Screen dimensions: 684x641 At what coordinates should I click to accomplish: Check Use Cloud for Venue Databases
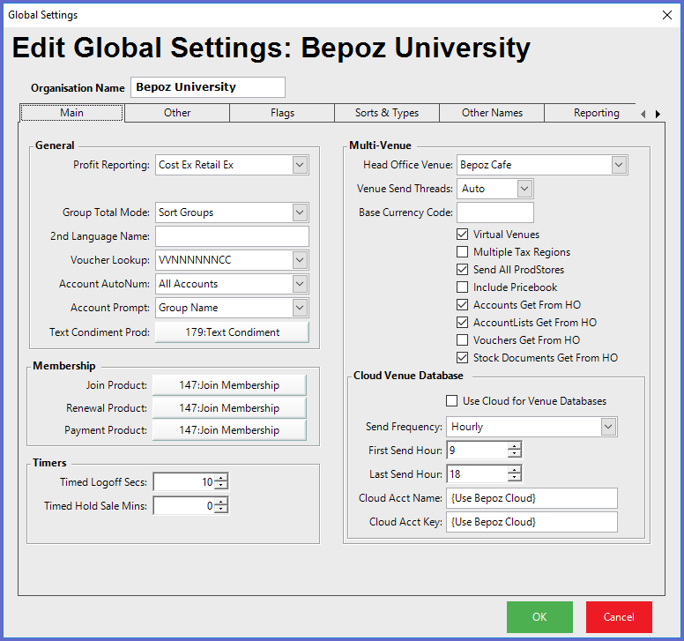pos(452,400)
